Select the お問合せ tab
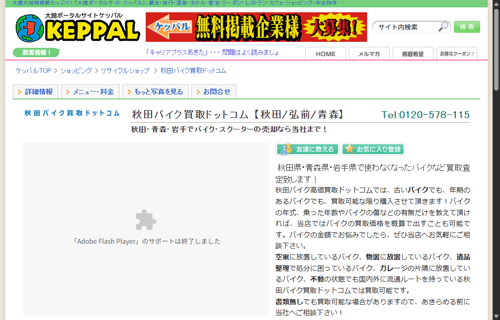Viewport: 500px width, 320px height. pos(214,92)
